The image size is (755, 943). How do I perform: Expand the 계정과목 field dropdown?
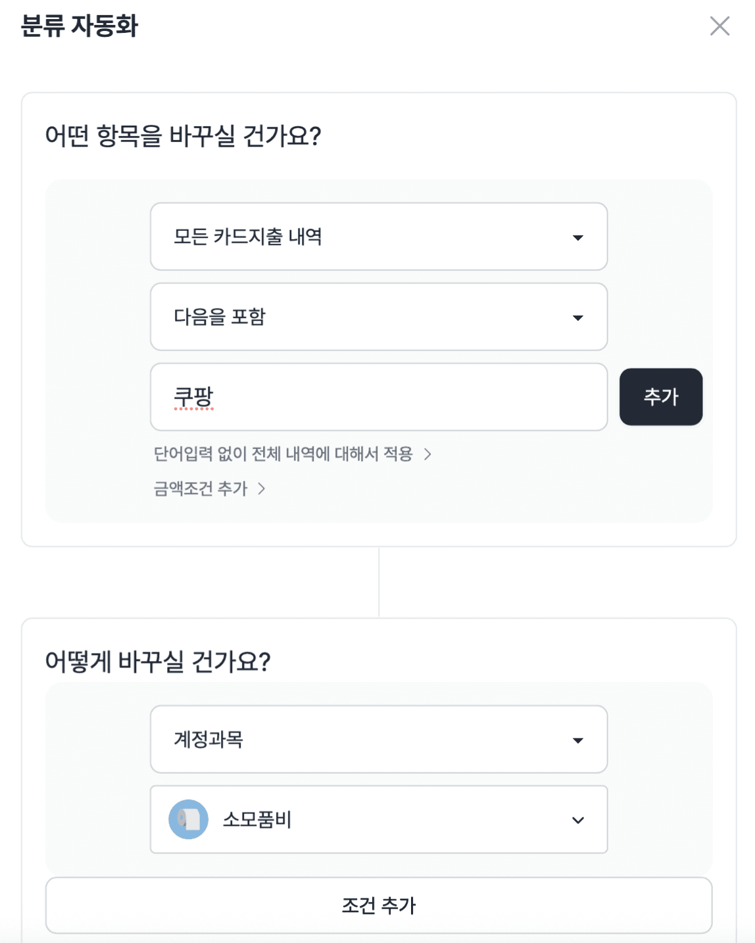point(379,739)
